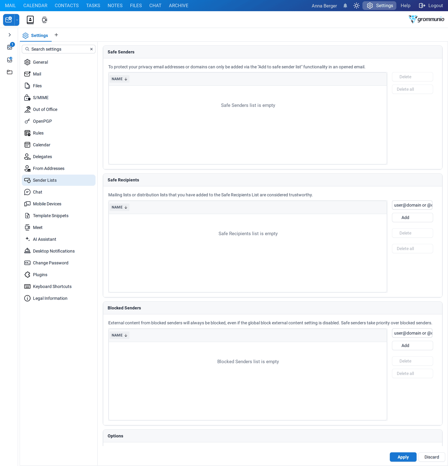Open inbox icon with unread badge

click(x=10, y=47)
